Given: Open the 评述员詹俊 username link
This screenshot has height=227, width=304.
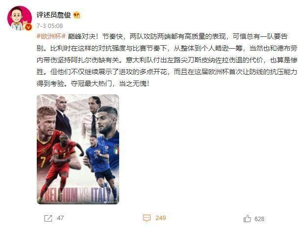Looking at the screenshot, I should (x=54, y=15).
